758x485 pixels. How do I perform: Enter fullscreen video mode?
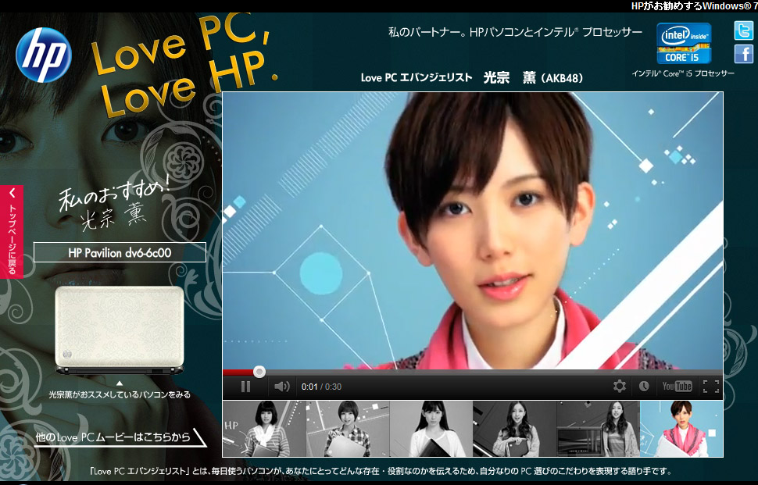click(710, 386)
